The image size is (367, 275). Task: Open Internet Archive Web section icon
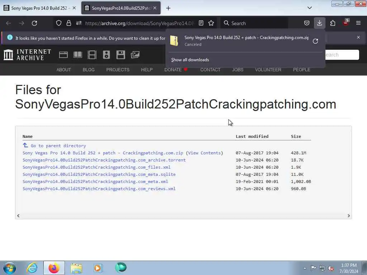tap(63, 55)
